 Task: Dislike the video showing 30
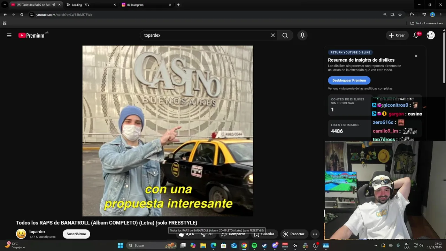pyautogui.click(x=207, y=234)
